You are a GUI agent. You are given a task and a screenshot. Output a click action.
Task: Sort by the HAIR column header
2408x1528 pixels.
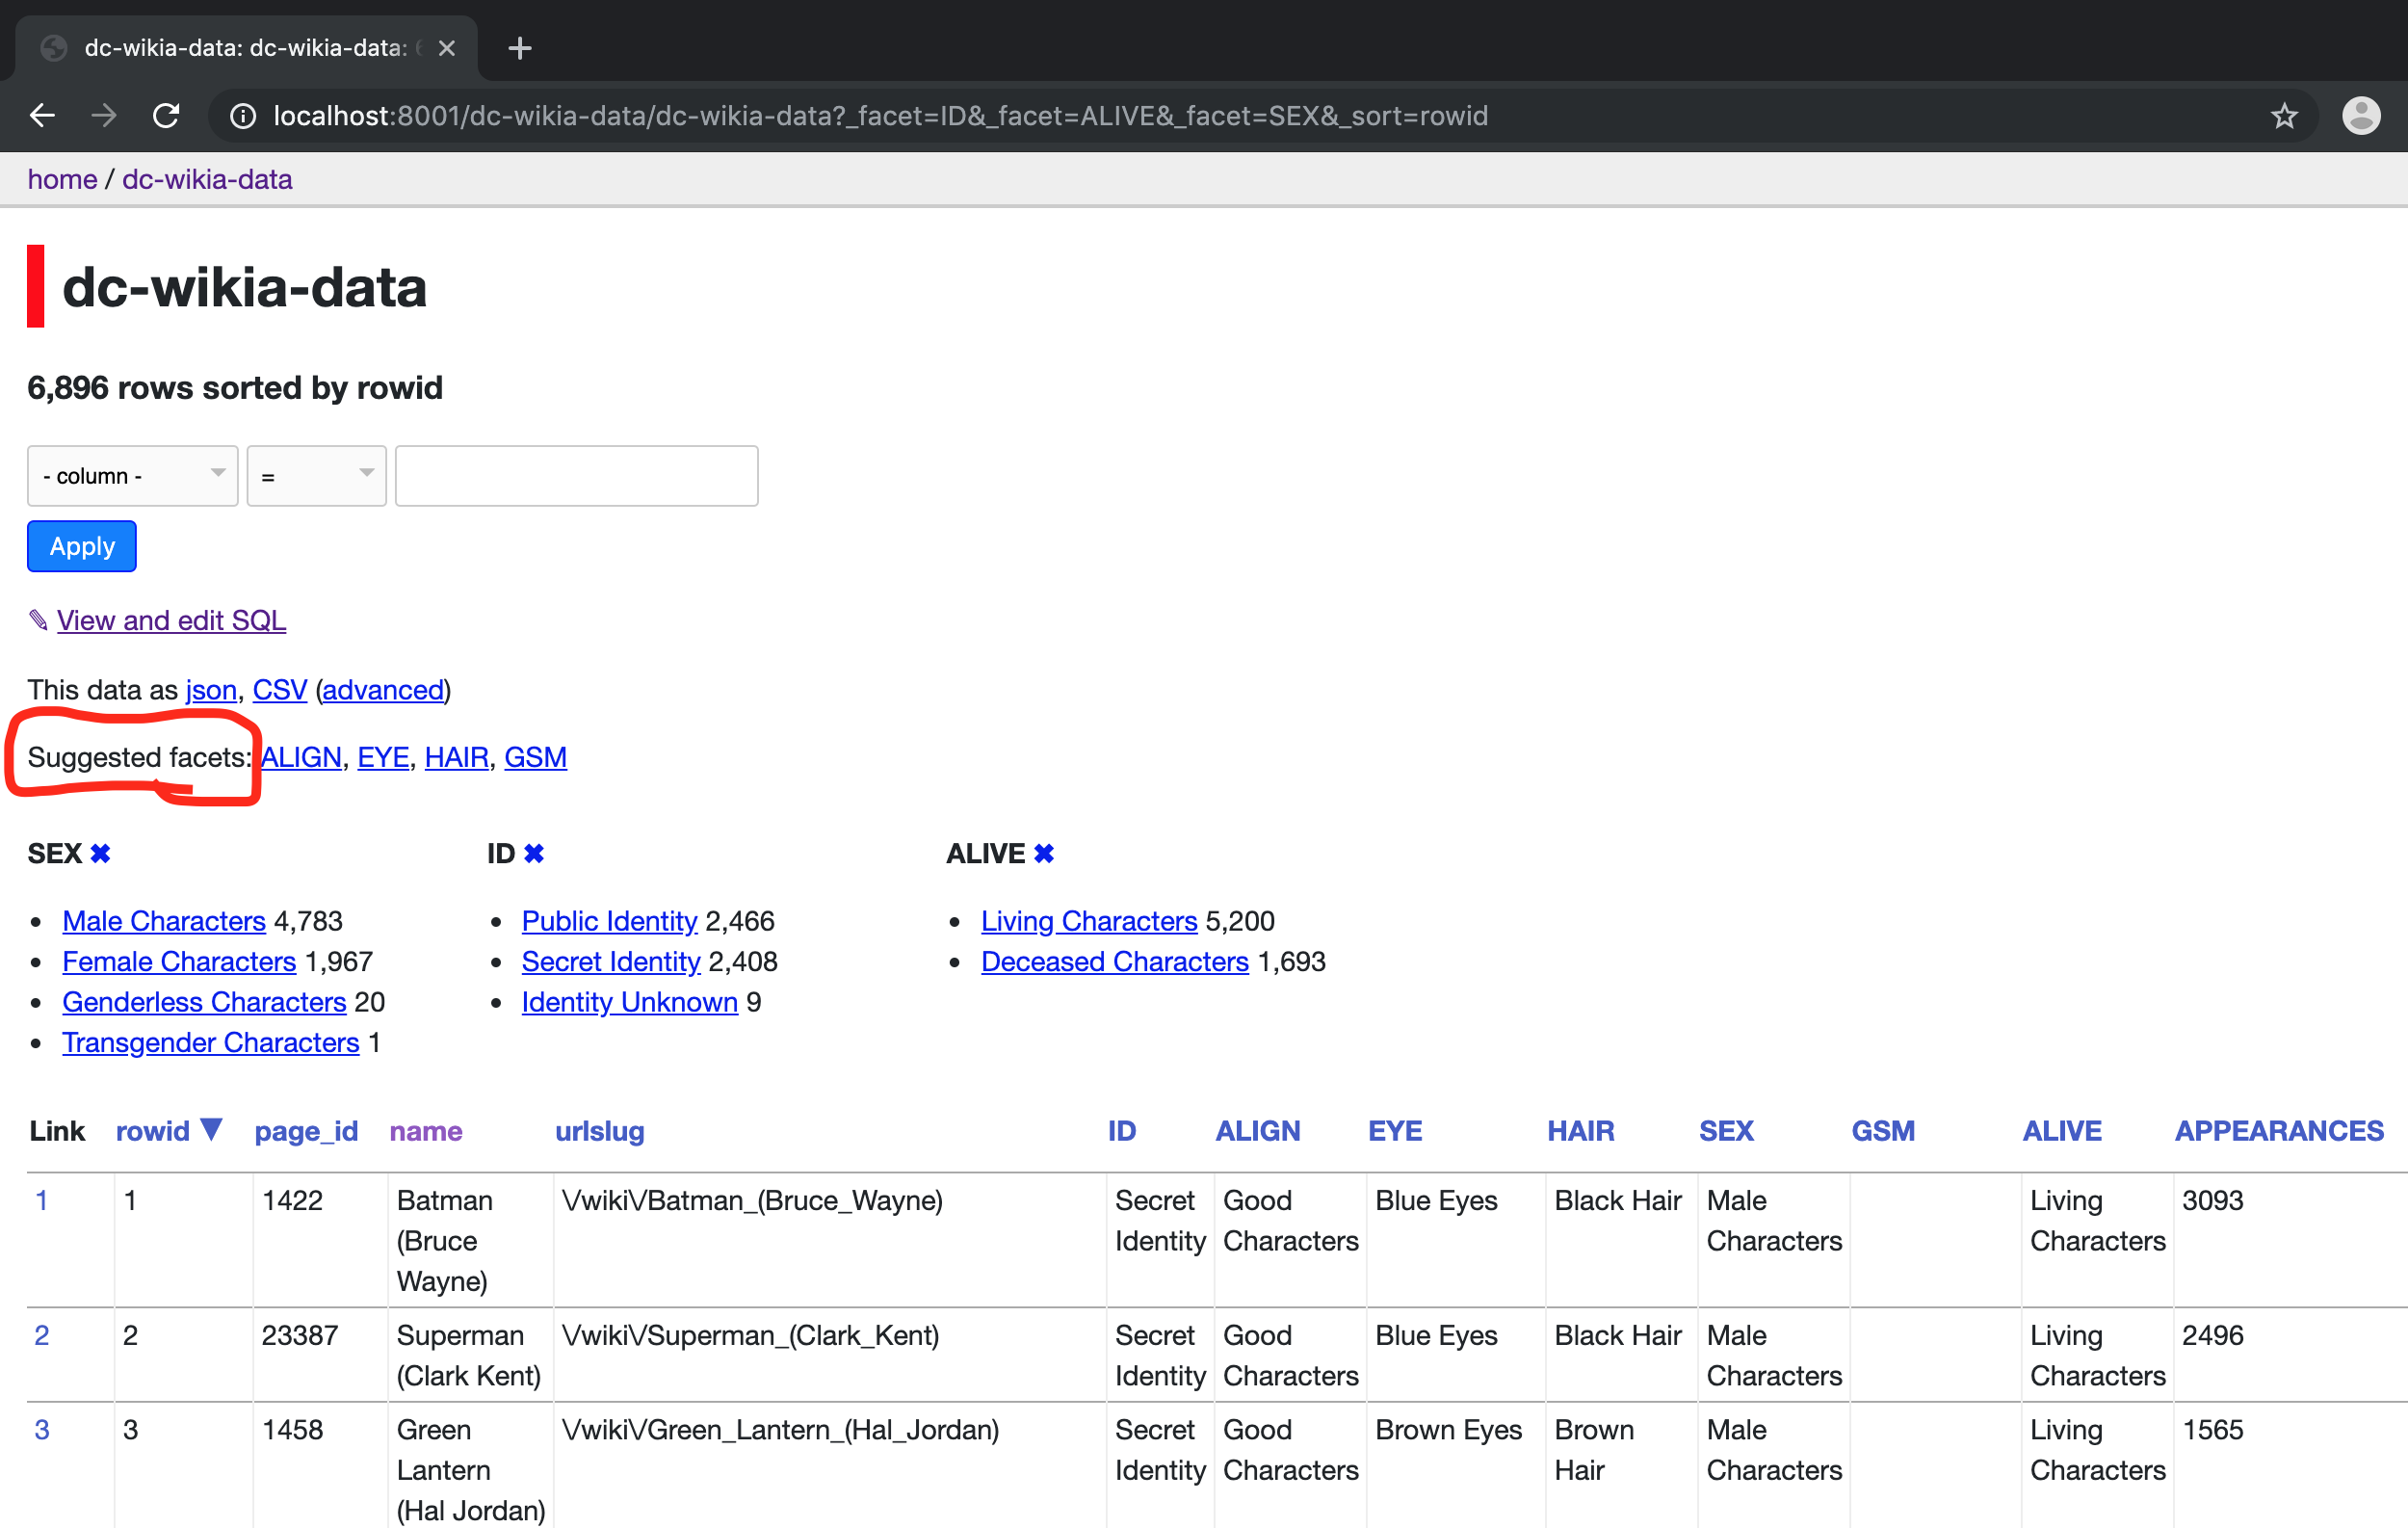(x=1580, y=1131)
